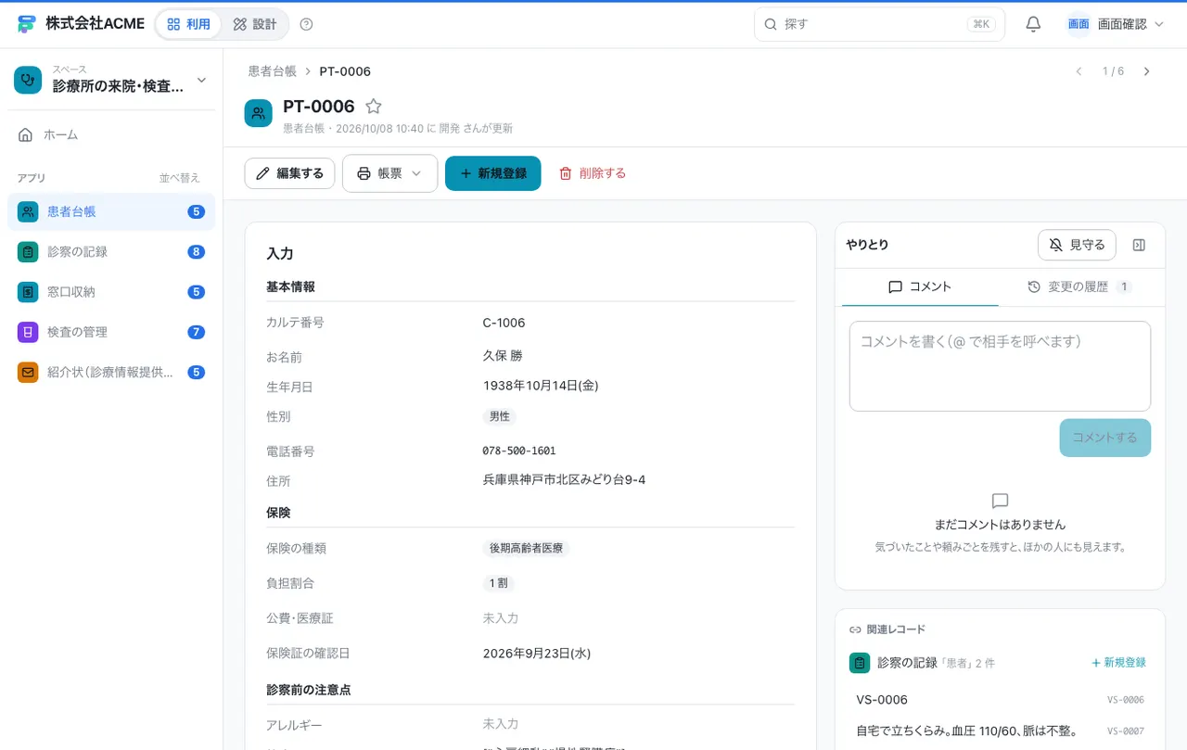Select the コメント tab
The height and width of the screenshot is (750, 1187).
coord(920,286)
